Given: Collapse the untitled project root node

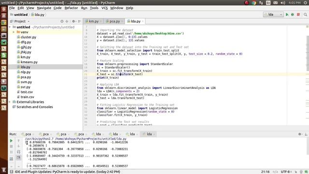Looking at the screenshot, I should click(10, 27).
